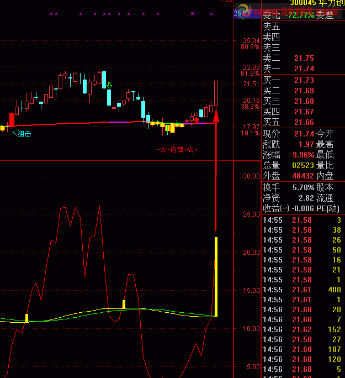Click the 买四 price 21.67
Screen dimensions: 345x378
click(304, 112)
